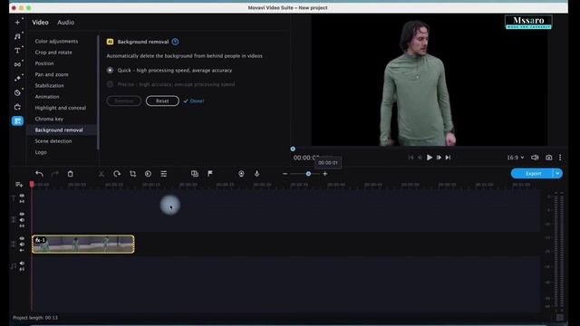Skip to the next clip
Image resolution: width=580 pixels, height=326 pixels.
tap(448, 158)
